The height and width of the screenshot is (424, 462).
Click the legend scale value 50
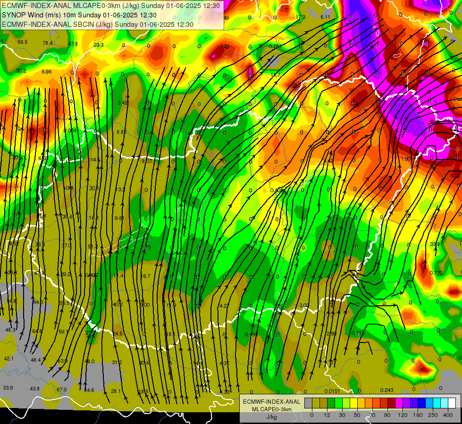coord(357,415)
